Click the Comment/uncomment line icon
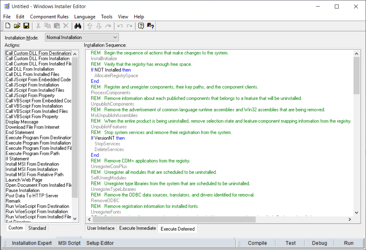 tap(108, 26)
